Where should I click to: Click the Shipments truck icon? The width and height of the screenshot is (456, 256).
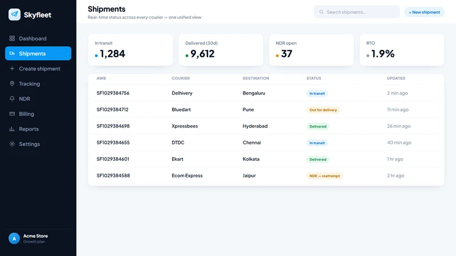click(x=12, y=53)
